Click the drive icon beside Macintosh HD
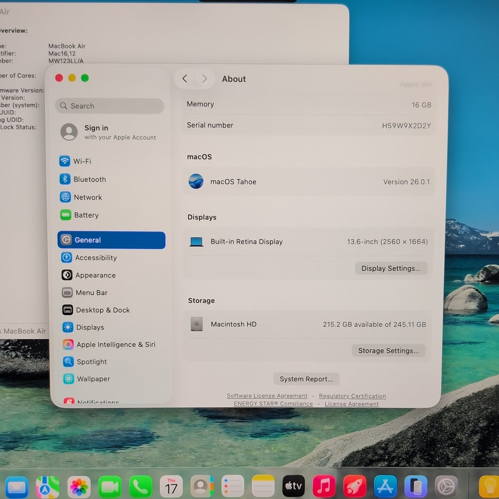Viewport: 499px width, 499px height. point(197,324)
